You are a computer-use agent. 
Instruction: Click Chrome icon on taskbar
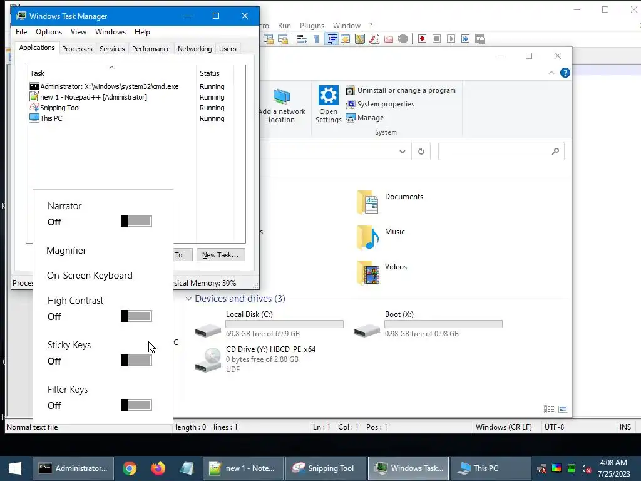coord(130,468)
